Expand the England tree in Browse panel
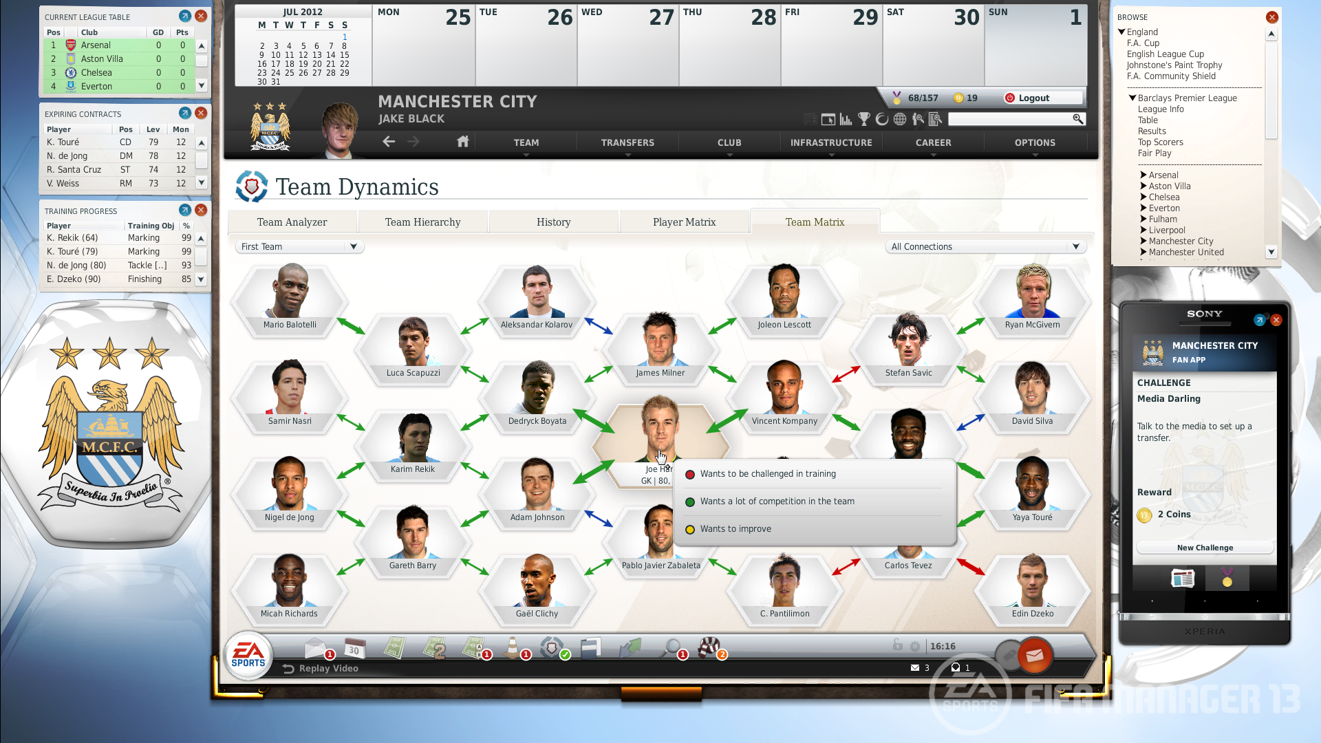 coord(1124,31)
